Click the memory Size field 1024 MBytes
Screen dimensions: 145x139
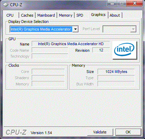coord(116,72)
